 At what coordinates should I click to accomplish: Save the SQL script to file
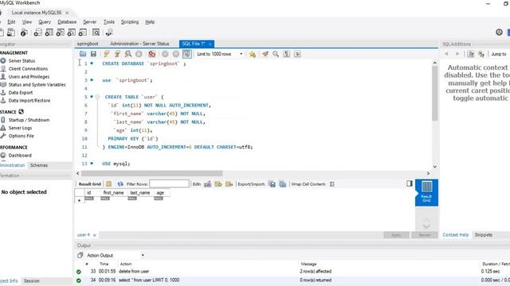click(93, 54)
